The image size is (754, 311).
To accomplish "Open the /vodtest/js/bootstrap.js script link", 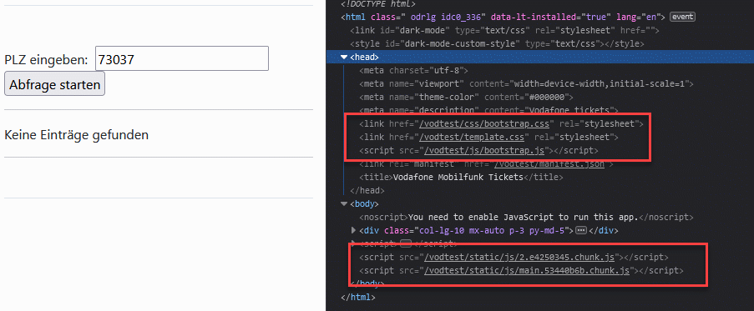I will point(483,151).
